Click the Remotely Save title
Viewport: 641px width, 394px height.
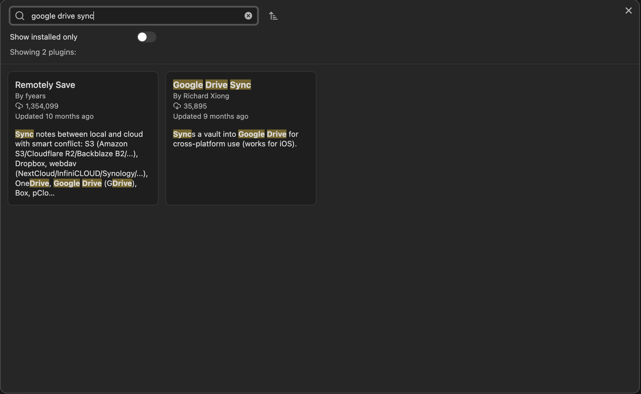[45, 85]
